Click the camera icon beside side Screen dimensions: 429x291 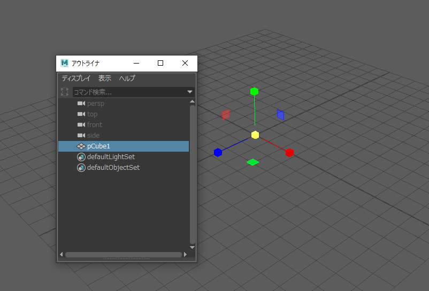tap(81, 136)
